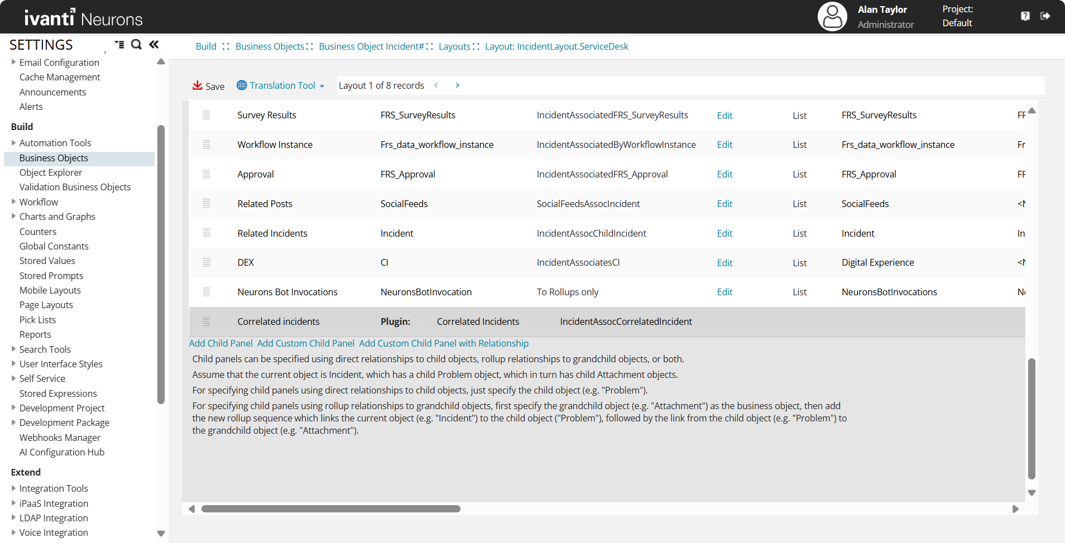Open Pick Lists from Build menu
The height and width of the screenshot is (547, 1065).
point(37,320)
